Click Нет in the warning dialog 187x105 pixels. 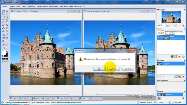(x=113, y=69)
